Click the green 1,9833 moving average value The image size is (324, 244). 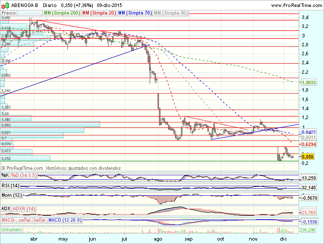(x=309, y=83)
